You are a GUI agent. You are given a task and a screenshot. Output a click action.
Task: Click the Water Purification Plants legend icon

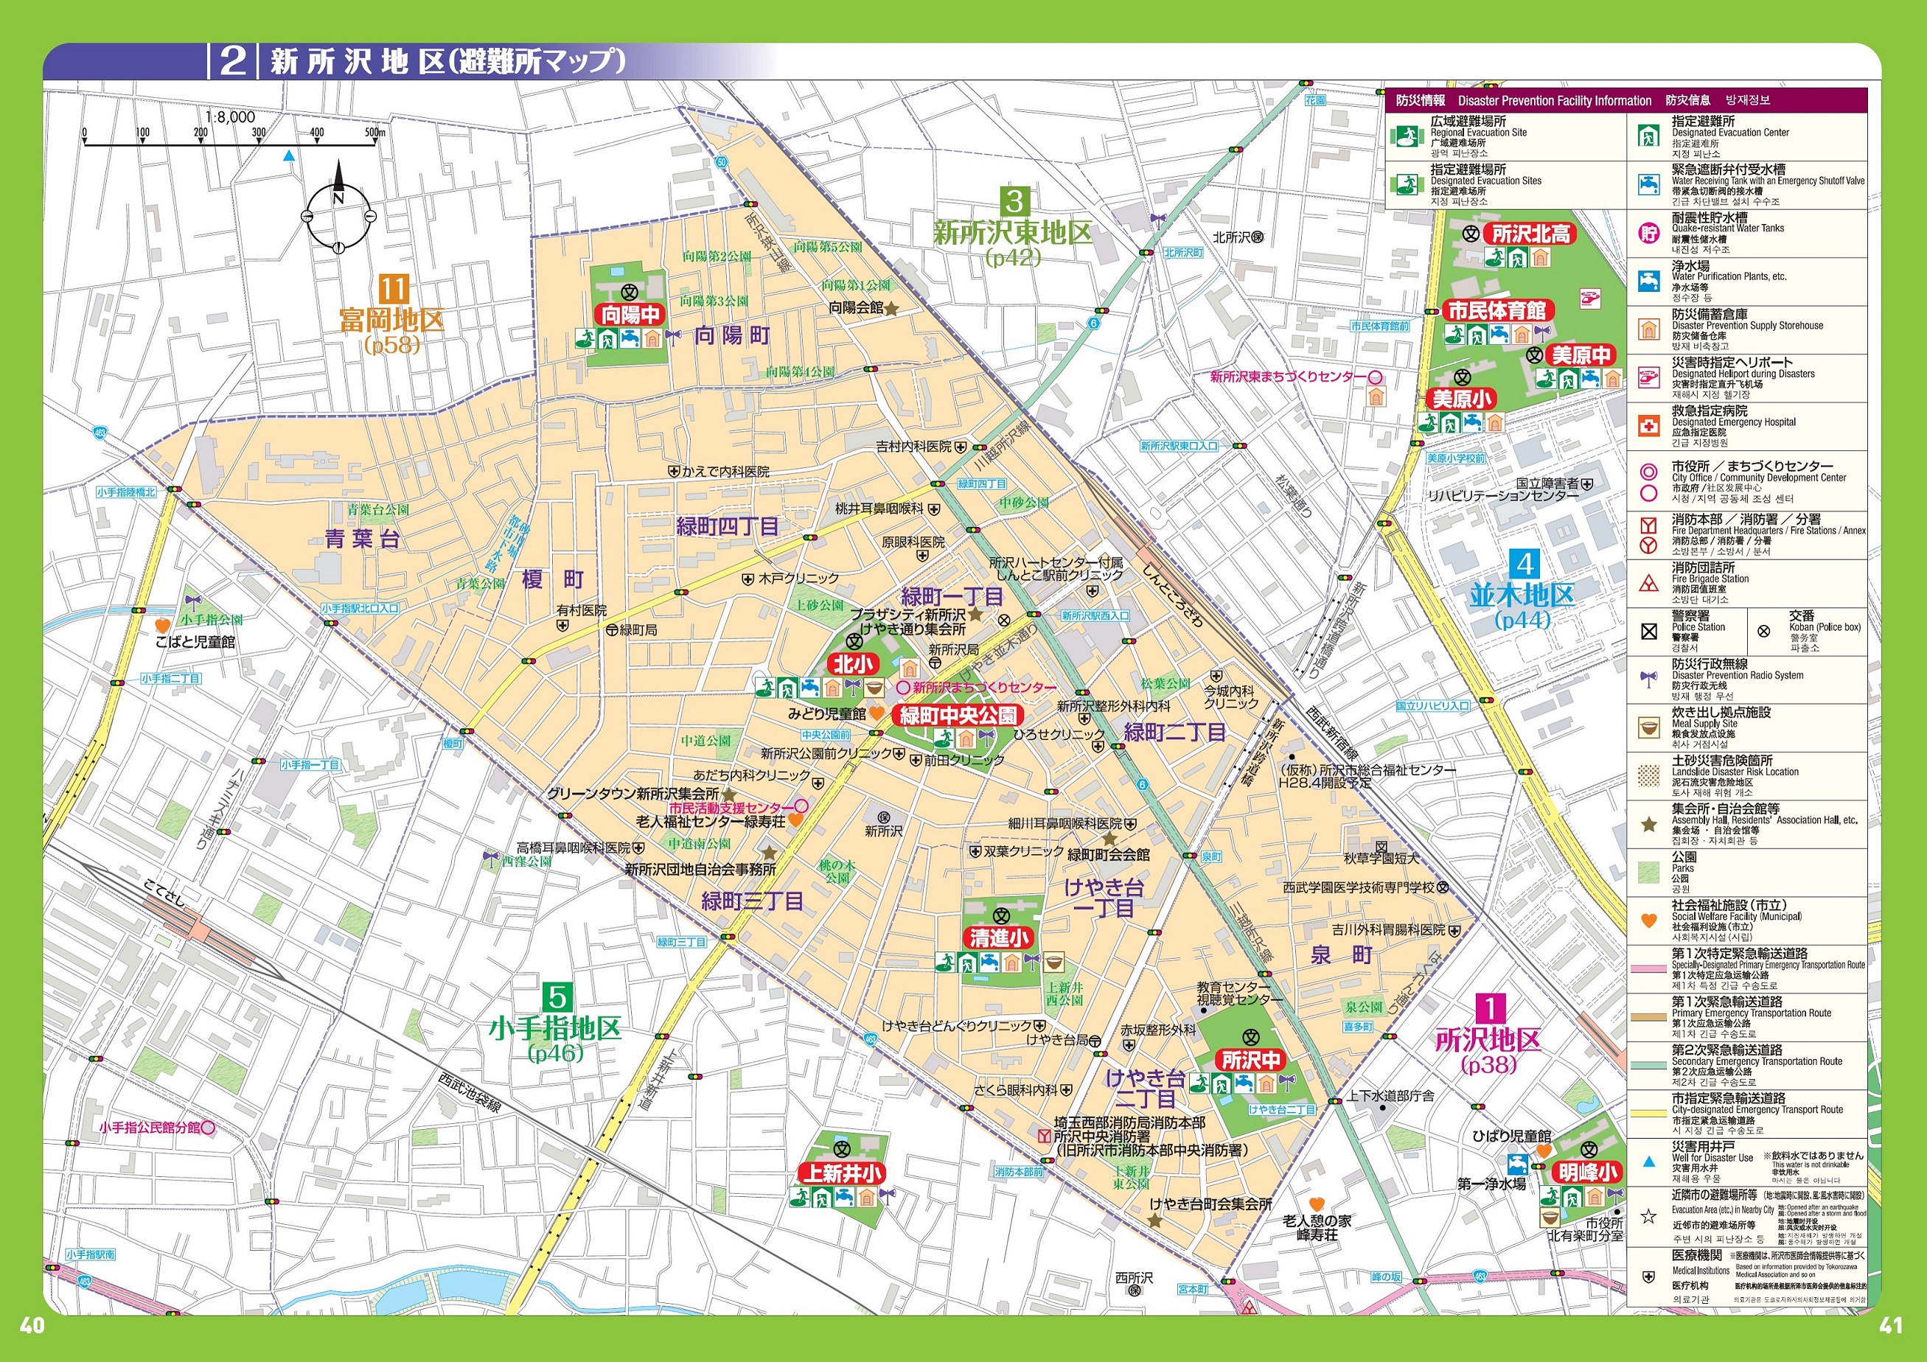tap(1648, 280)
